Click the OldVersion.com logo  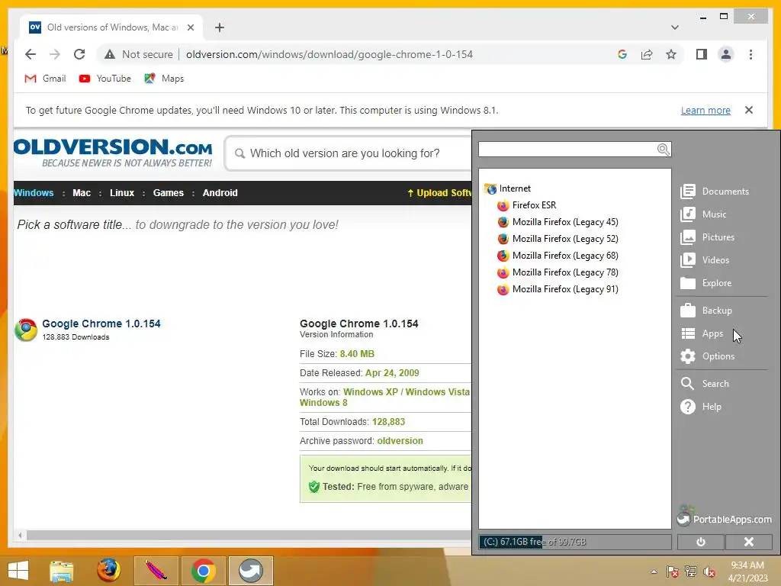[x=113, y=152]
